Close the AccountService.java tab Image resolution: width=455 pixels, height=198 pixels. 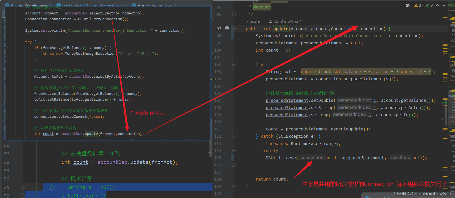click(125, 5)
